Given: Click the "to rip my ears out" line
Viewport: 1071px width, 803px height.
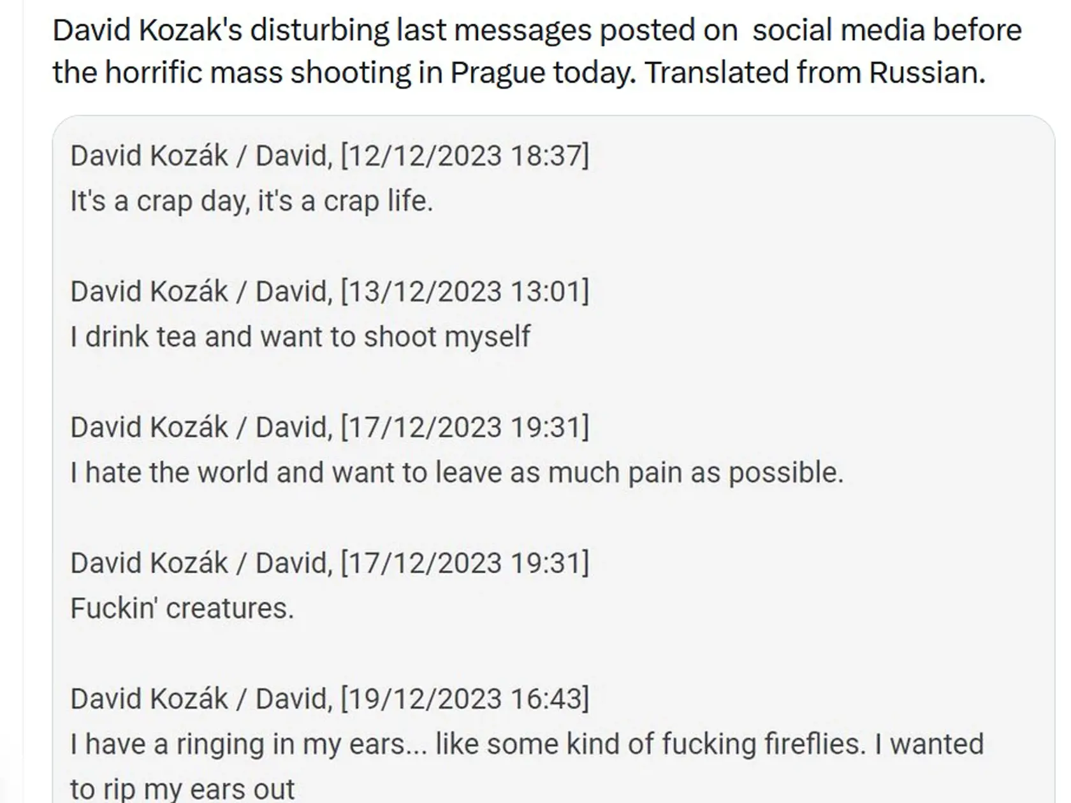Looking at the screenshot, I should (182, 789).
